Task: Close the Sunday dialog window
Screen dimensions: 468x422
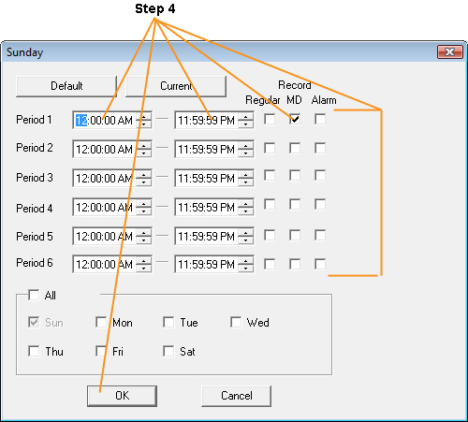Action: click(449, 51)
